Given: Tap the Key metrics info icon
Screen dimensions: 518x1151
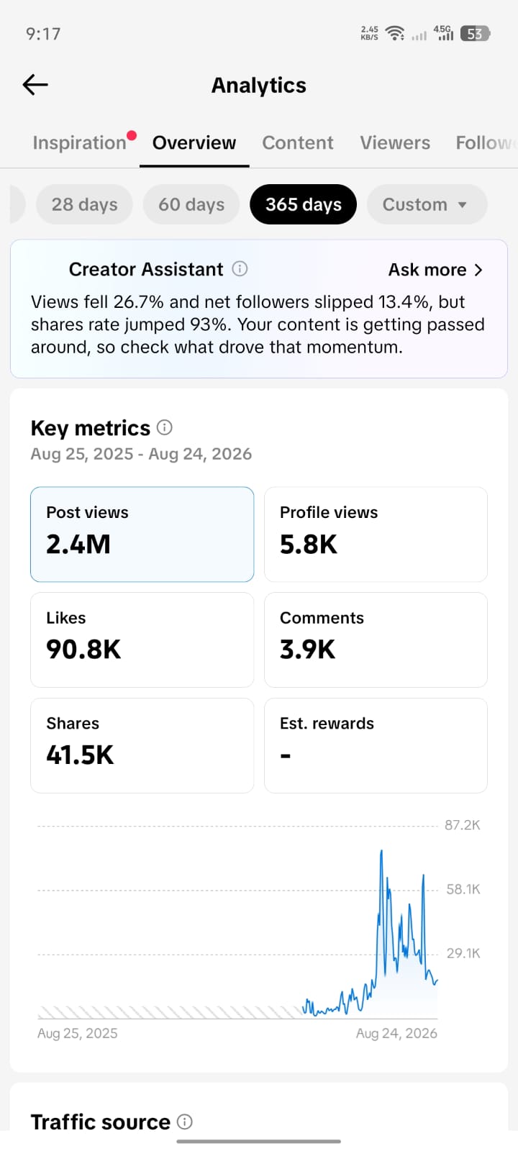Looking at the screenshot, I should [x=165, y=427].
